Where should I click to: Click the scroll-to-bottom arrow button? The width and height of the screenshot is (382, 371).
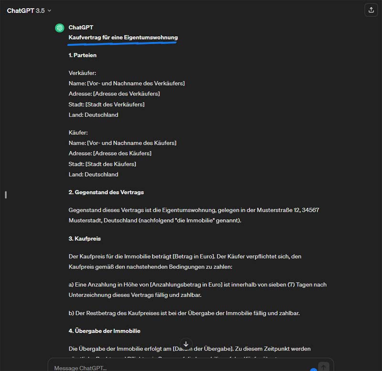[186, 344]
